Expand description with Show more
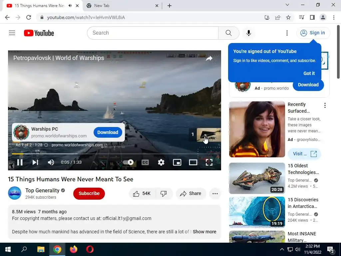Viewport: 341px width, 256px height. [204, 232]
